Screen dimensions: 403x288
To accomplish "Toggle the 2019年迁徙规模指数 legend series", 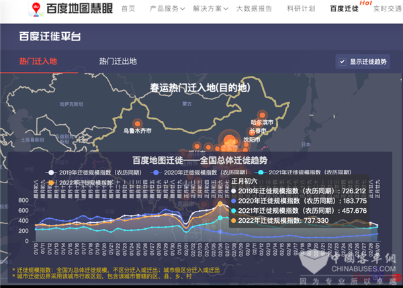I will point(93,173).
